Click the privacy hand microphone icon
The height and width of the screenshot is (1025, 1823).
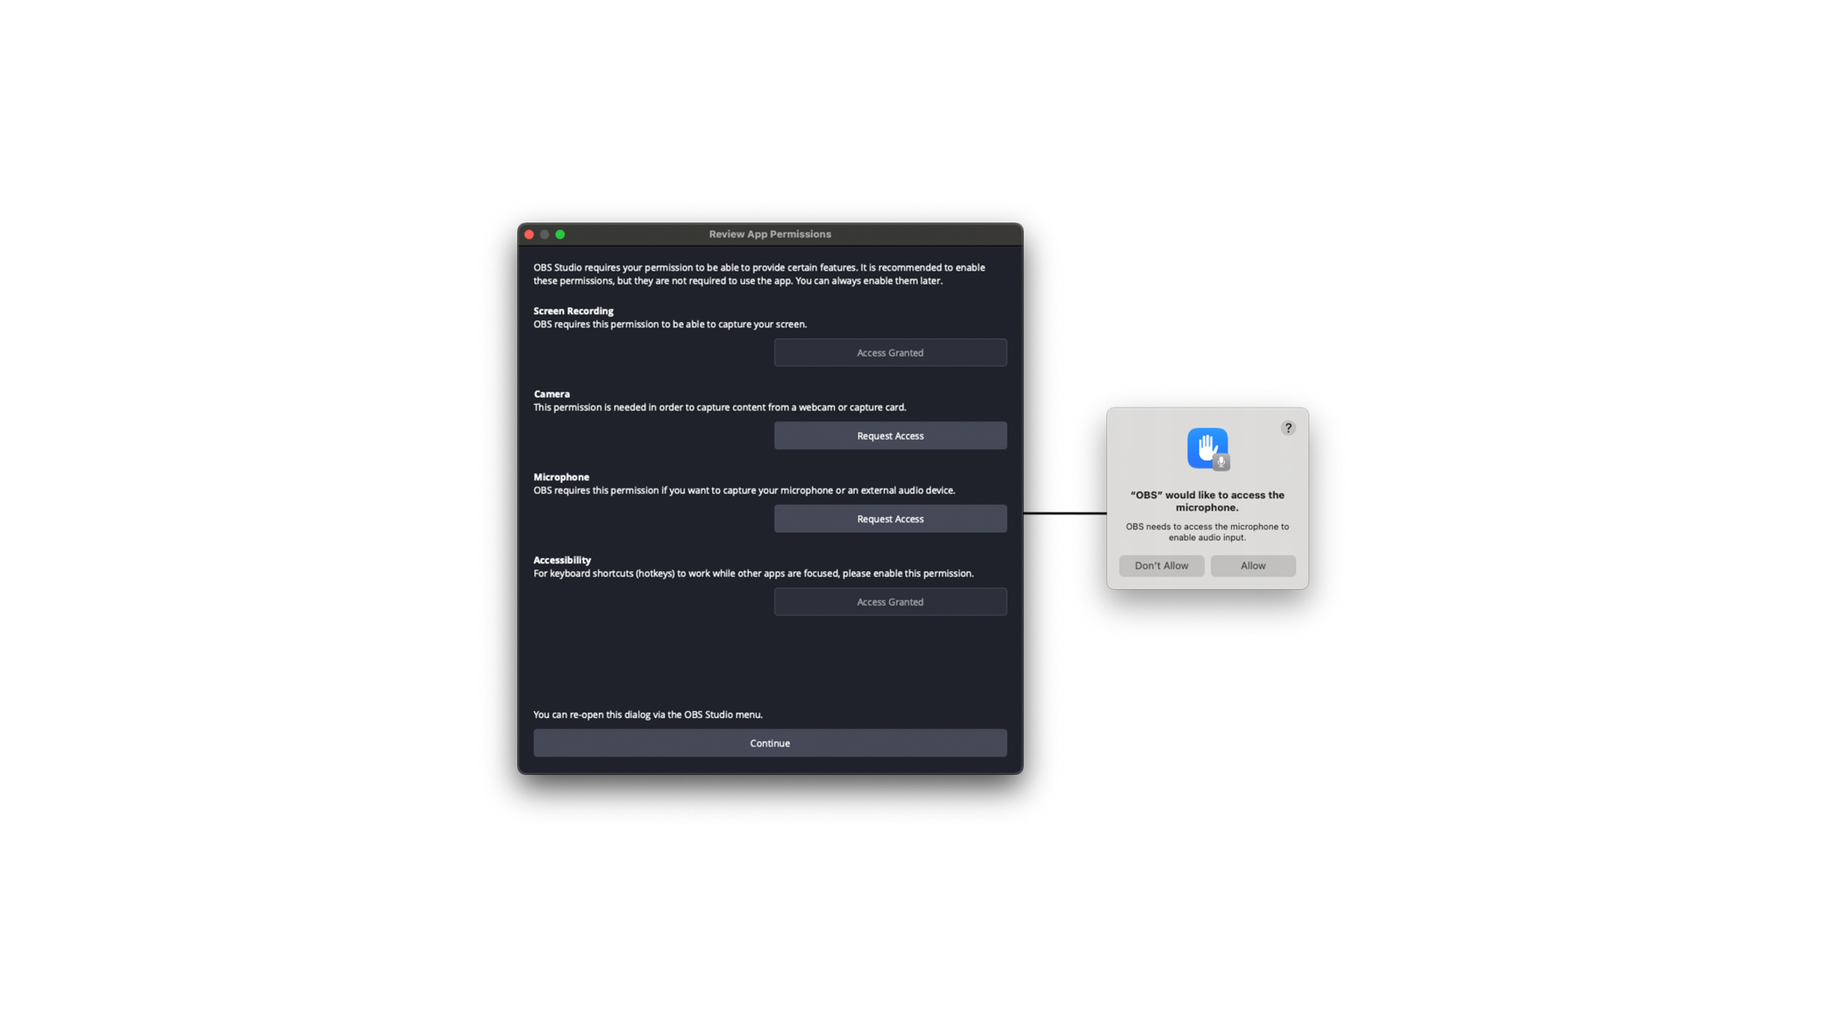(1208, 448)
